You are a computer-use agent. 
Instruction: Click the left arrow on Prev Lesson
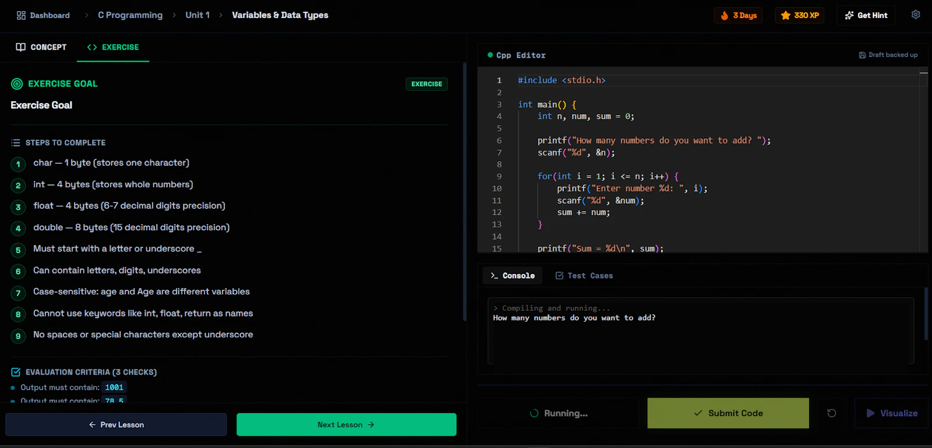[x=92, y=425]
